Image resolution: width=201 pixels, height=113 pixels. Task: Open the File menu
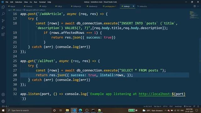(x=7, y=2)
